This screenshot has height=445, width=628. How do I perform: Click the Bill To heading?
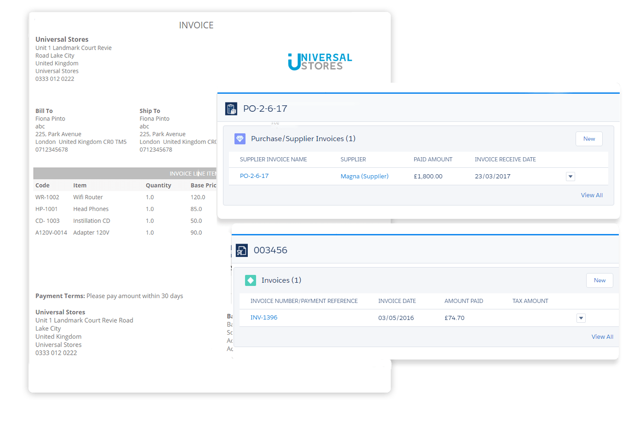point(44,111)
